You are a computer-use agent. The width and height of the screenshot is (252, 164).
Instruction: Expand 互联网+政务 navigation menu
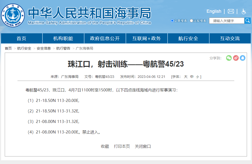tap(147, 39)
